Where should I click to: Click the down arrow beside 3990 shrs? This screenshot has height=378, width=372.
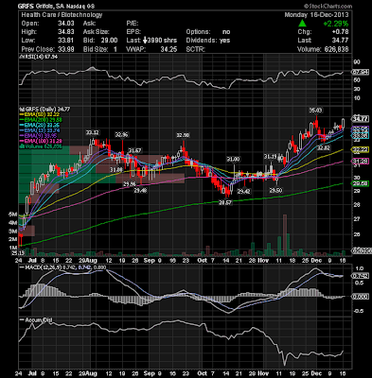point(145,41)
